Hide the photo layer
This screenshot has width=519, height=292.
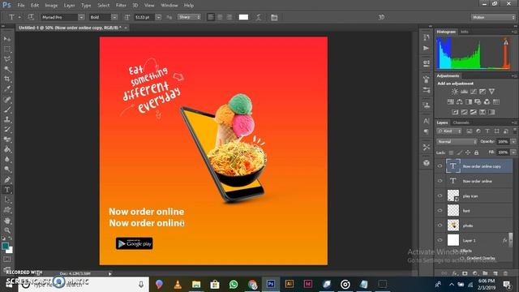click(x=440, y=225)
